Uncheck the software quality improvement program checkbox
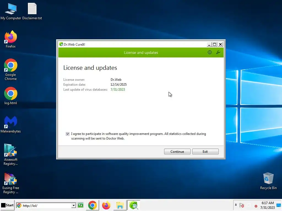This screenshot has height=211, width=282. (x=68, y=134)
